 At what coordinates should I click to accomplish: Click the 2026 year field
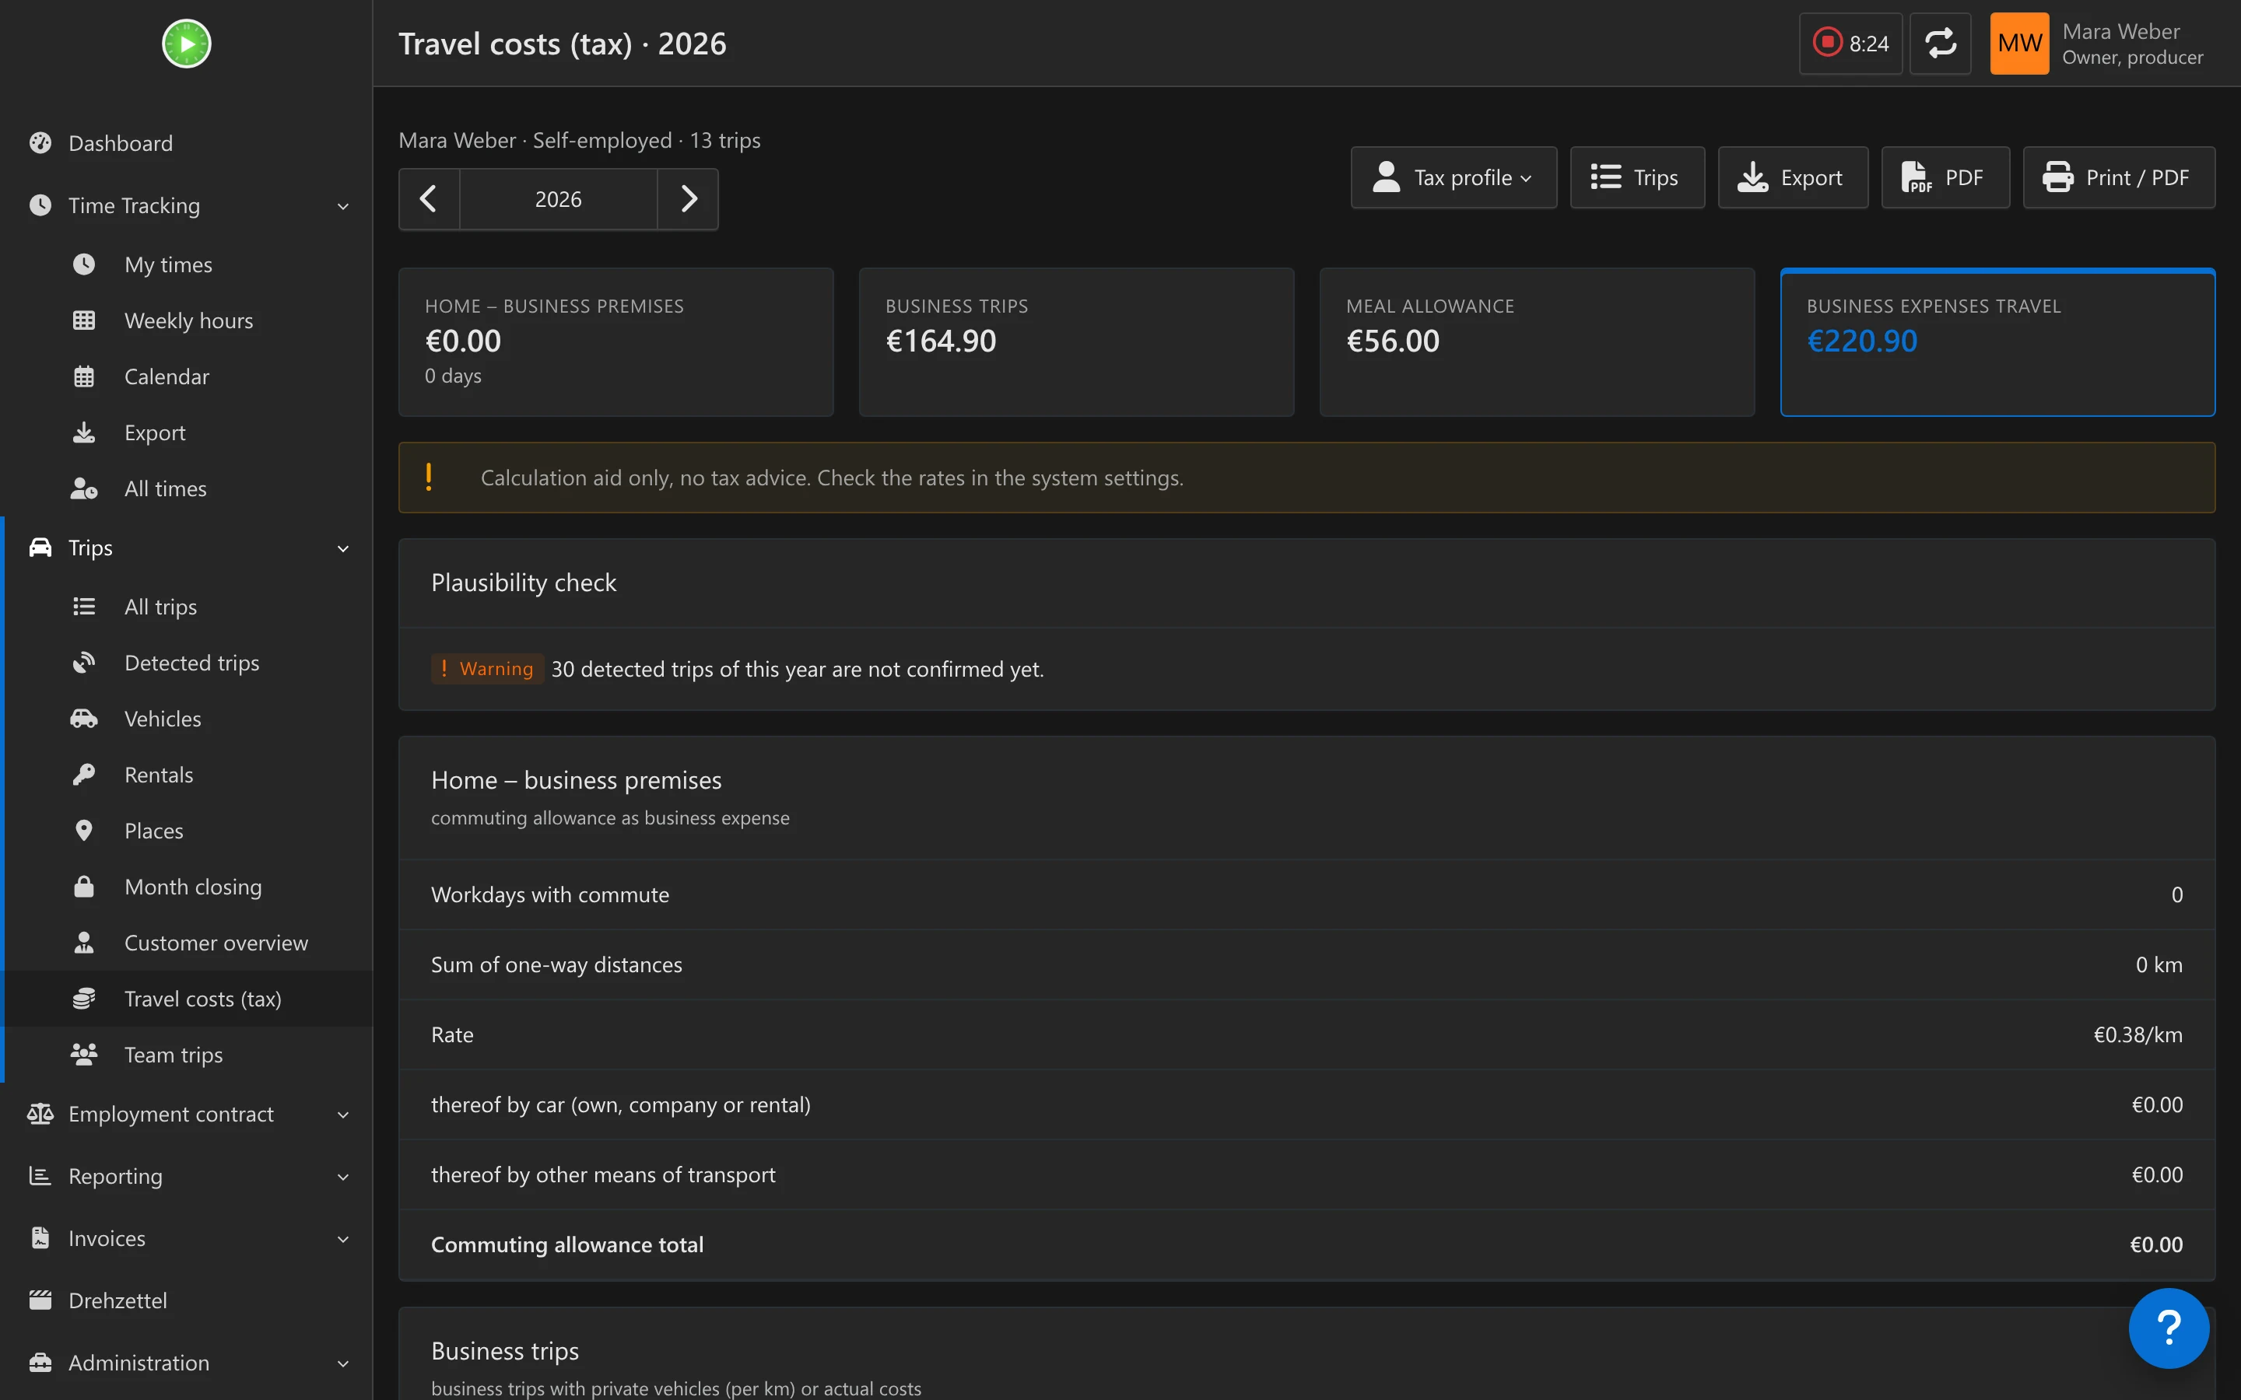[x=559, y=199]
